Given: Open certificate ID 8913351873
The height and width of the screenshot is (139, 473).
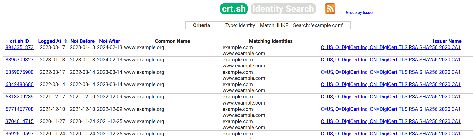Looking at the screenshot, I should pos(19,47).
